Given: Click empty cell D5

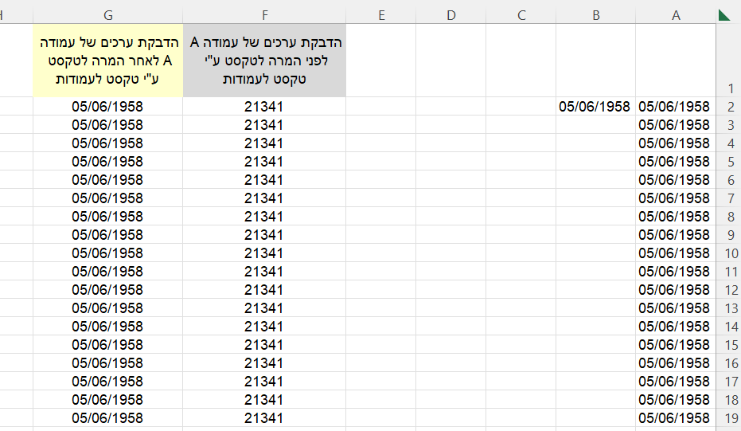Looking at the screenshot, I should tap(450, 162).
